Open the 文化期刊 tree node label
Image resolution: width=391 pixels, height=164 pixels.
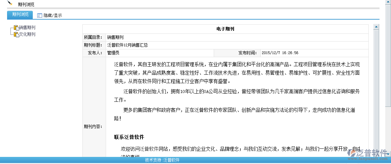point(27,34)
